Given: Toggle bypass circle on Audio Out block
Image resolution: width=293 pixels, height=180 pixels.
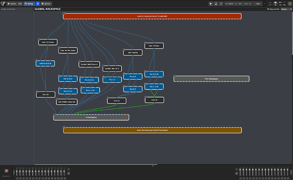Looking at the screenshot, I should click(64, 127).
